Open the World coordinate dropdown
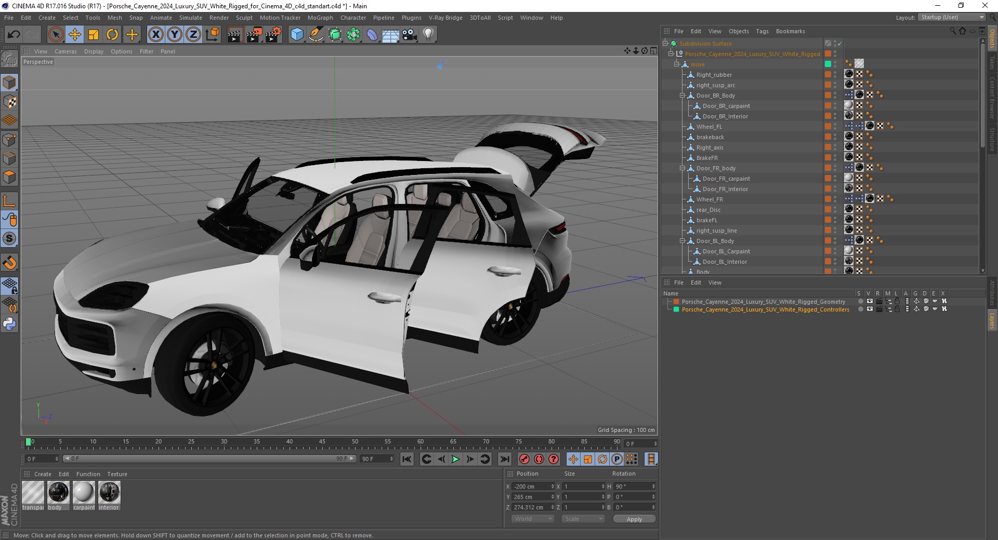Image resolution: width=998 pixels, height=540 pixels. pyautogui.click(x=533, y=519)
